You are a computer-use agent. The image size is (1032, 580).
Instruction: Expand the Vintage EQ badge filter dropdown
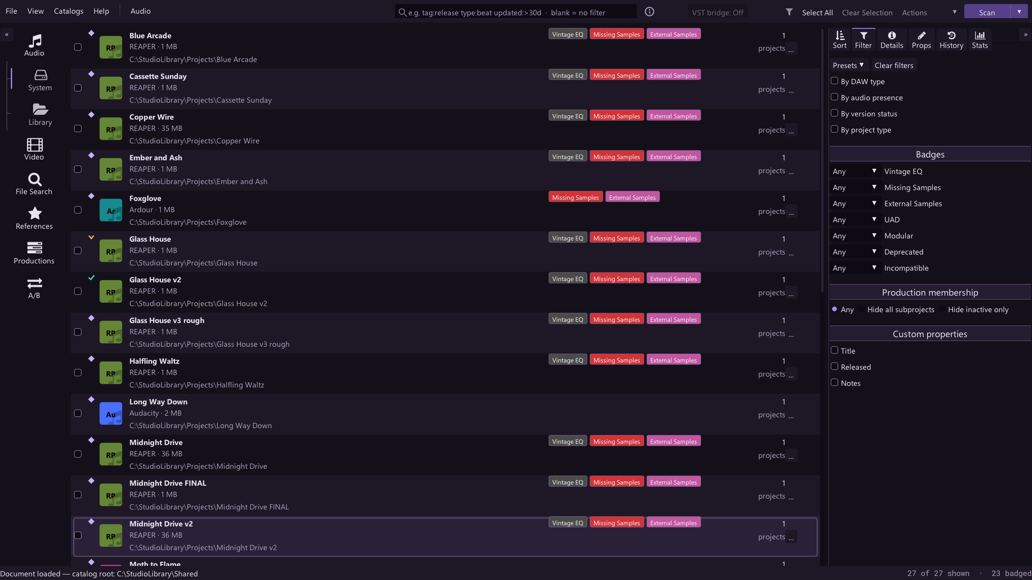[855, 171]
